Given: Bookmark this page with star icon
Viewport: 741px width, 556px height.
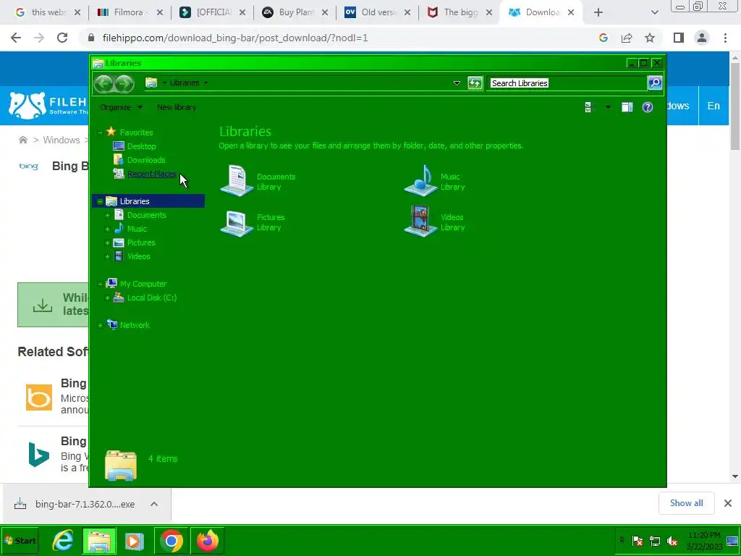Looking at the screenshot, I should [x=650, y=38].
